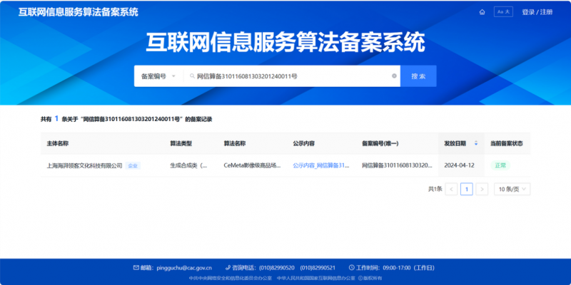Image resolution: width=571 pixels, height=285 pixels.
Task: Click CeMeta影像级商品场 algorithm name cell
Action: 252,166
